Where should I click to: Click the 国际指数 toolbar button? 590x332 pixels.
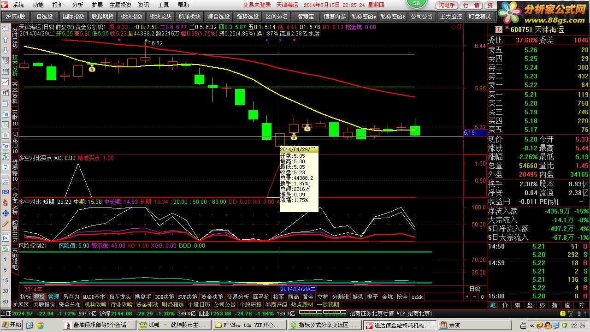click(x=73, y=16)
